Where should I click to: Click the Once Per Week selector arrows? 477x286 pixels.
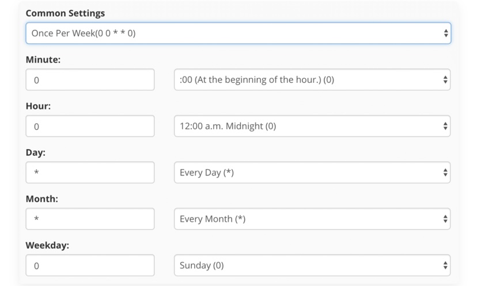pyautogui.click(x=446, y=33)
